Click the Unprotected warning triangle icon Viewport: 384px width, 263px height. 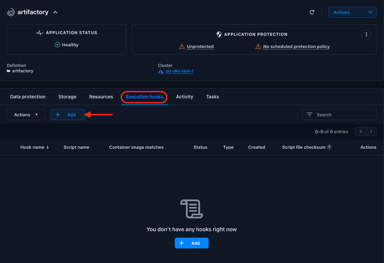tap(182, 47)
